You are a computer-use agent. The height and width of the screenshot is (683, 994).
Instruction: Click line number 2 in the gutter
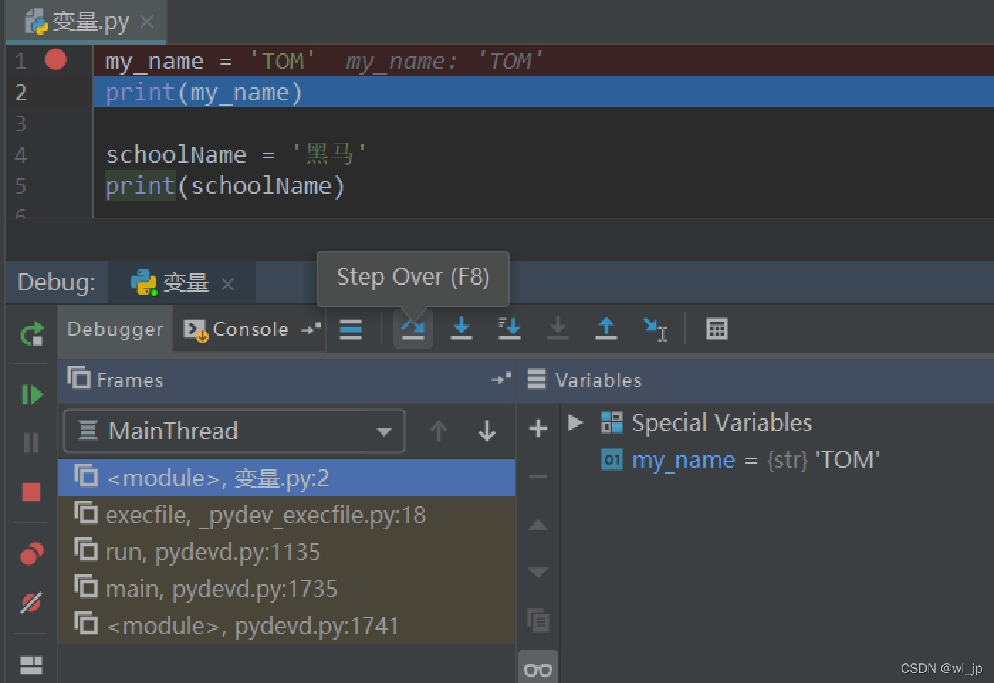(21, 92)
